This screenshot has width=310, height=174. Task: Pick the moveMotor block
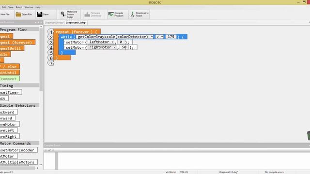tap(10, 124)
